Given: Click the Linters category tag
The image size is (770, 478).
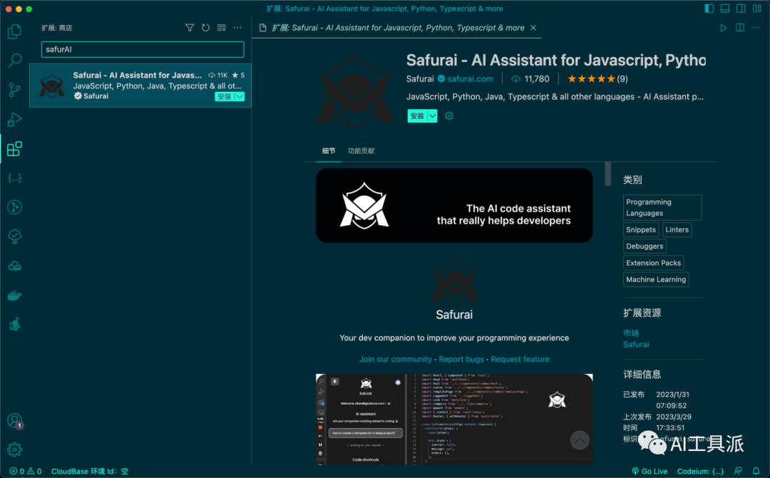Looking at the screenshot, I should pyautogui.click(x=677, y=229).
